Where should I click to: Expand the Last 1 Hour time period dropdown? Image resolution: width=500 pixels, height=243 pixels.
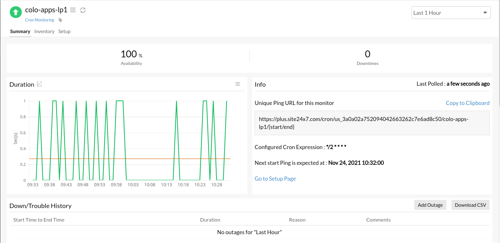click(x=451, y=13)
